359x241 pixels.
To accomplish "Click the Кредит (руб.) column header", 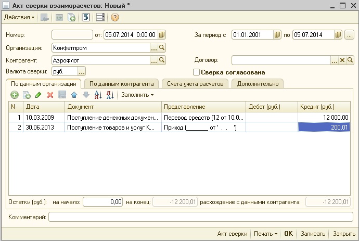I will coord(324,107).
